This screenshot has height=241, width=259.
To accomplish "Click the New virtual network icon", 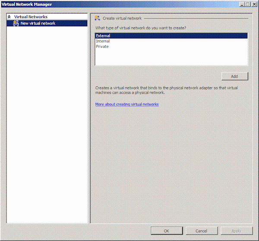I will [x=16, y=23].
